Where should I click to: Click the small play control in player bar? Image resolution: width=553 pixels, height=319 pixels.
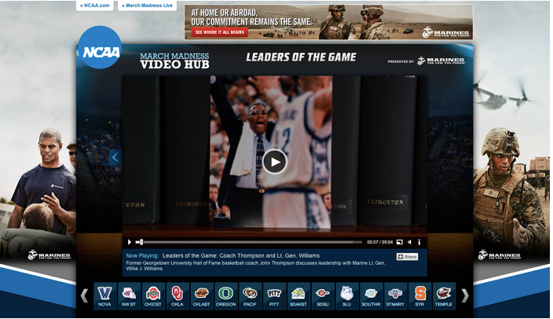[x=130, y=242]
